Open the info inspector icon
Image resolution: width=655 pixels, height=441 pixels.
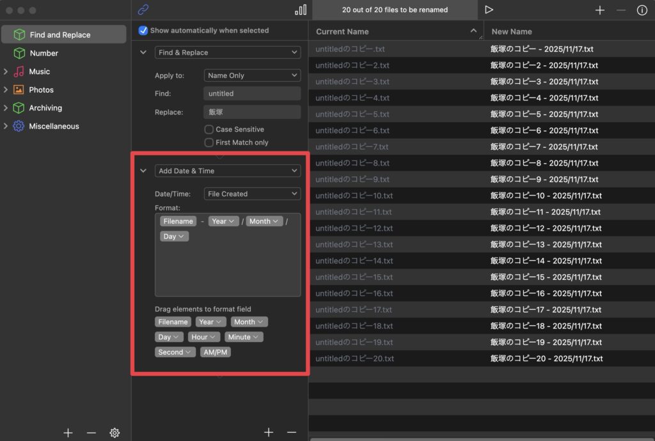(x=642, y=10)
